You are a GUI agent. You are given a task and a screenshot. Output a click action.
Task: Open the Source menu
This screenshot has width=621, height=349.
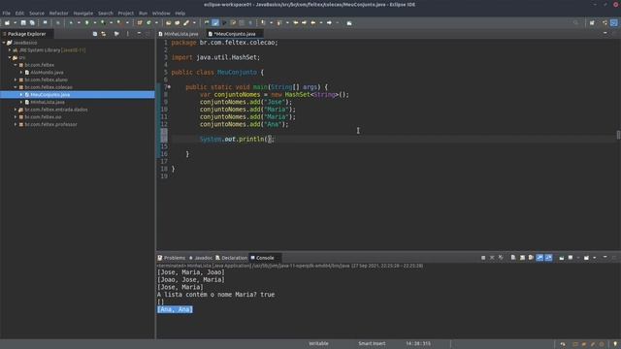pos(37,13)
